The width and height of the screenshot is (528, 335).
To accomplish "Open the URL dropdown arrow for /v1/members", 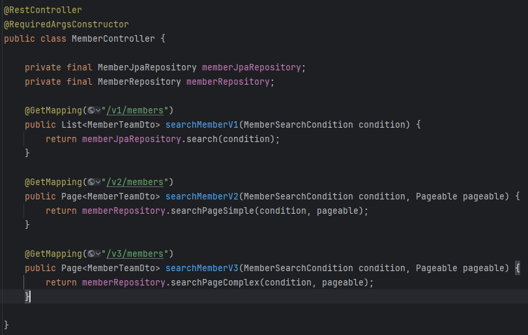I will tap(98, 110).
